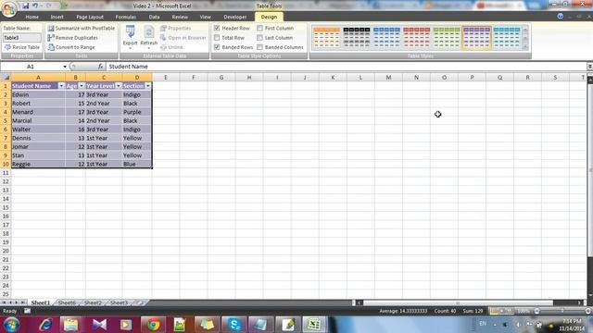Zoom in using the plus button

coord(588,311)
